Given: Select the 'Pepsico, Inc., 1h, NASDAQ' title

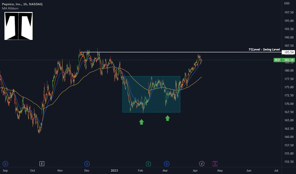Looking at the screenshot, I should [x=22, y=4].
